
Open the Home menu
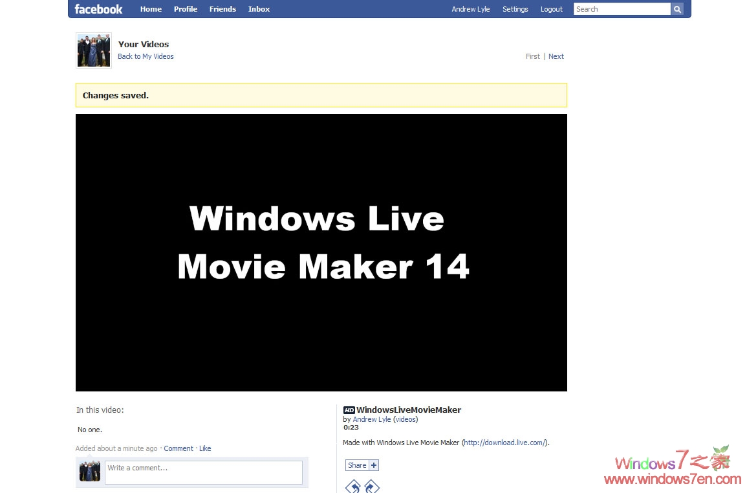point(151,8)
